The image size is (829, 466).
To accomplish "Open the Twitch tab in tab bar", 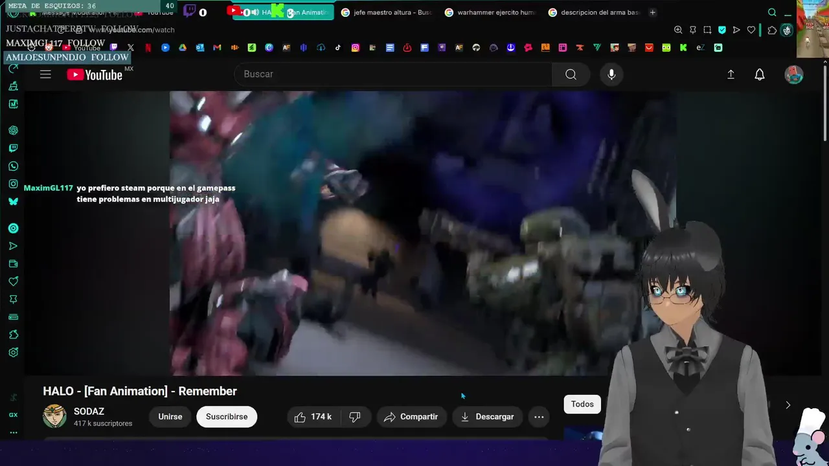I will pos(190,11).
